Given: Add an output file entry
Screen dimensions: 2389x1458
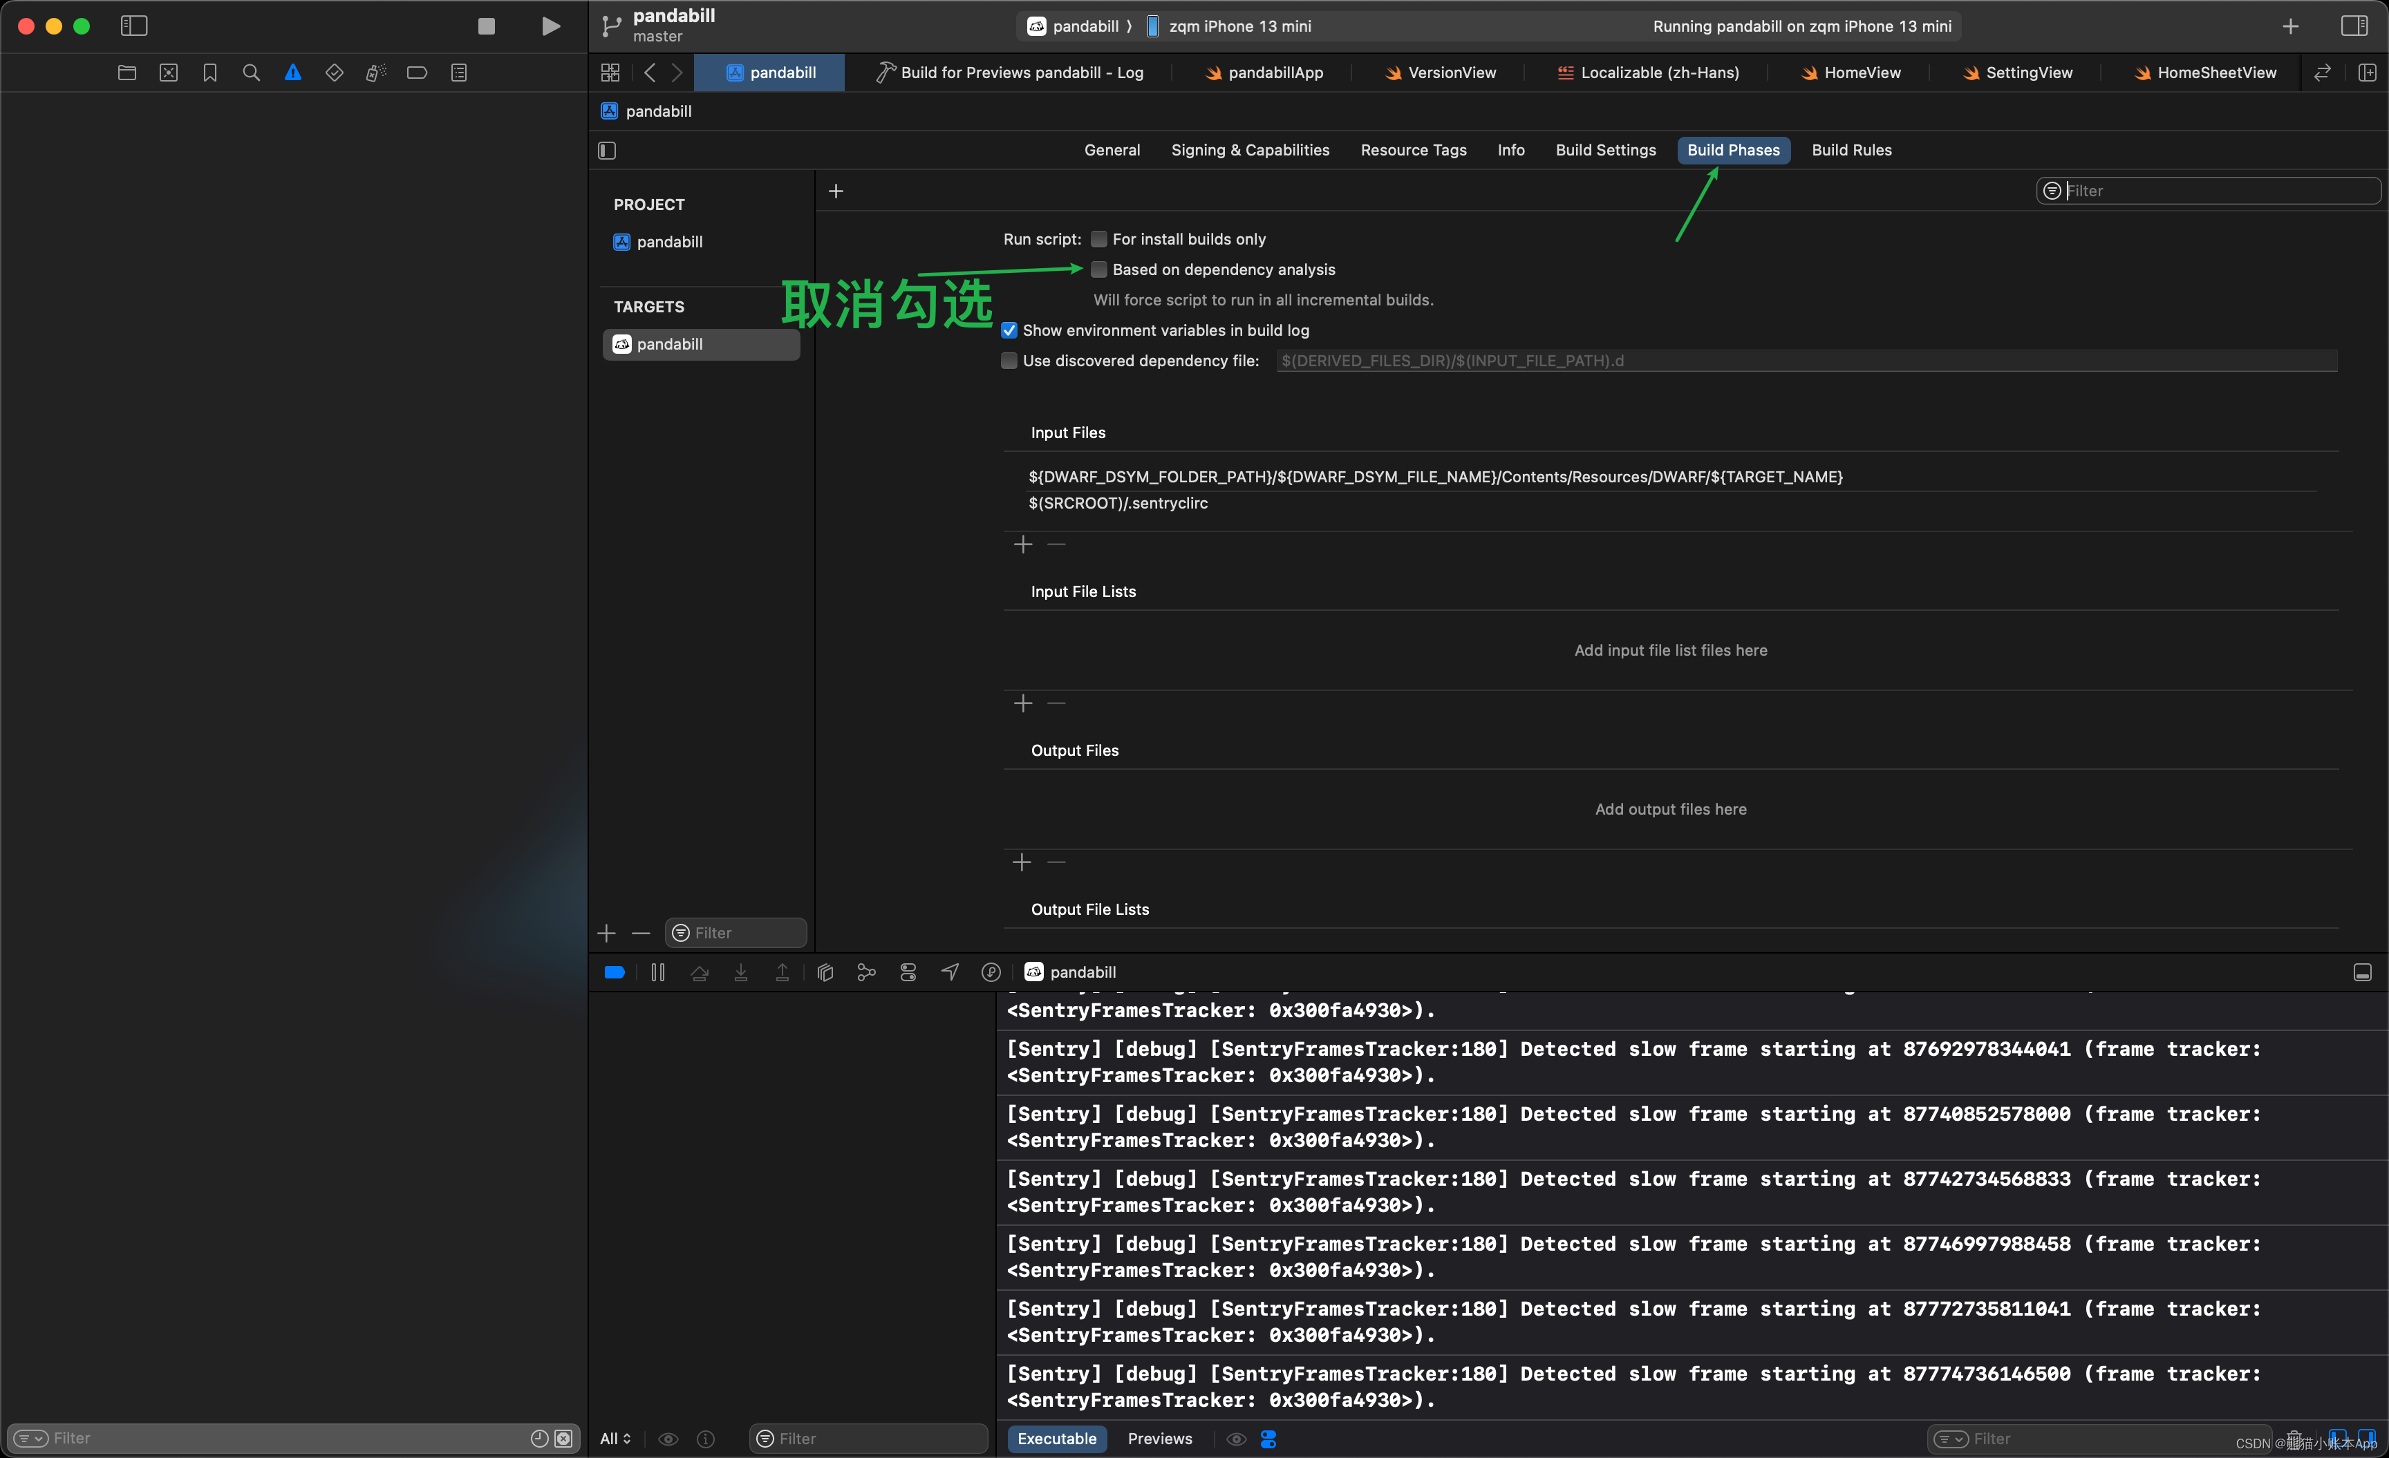Looking at the screenshot, I should 1022,863.
